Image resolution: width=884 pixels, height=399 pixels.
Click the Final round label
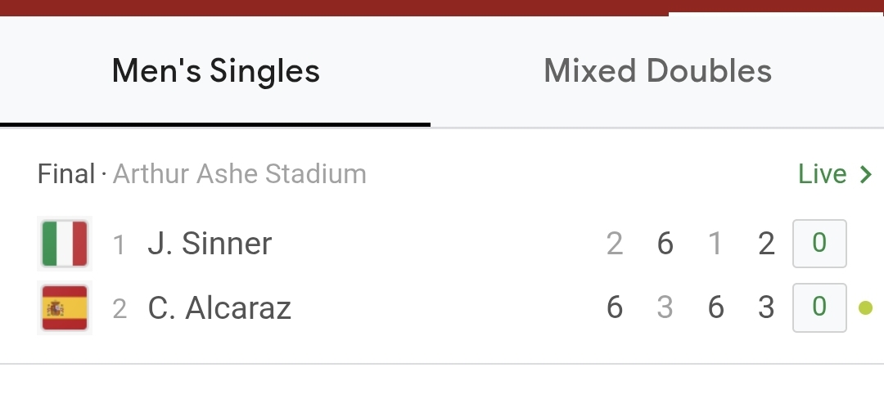[66, 174]
